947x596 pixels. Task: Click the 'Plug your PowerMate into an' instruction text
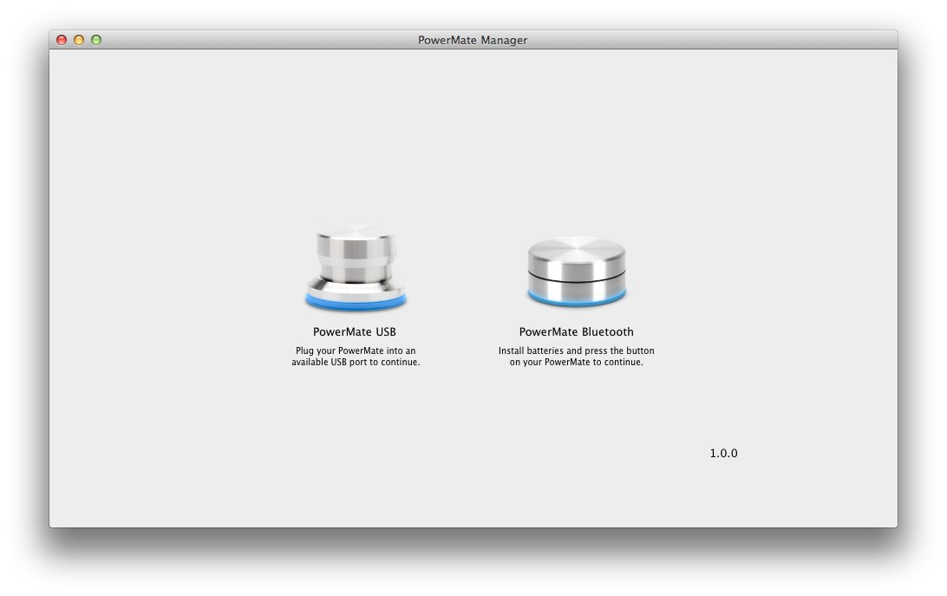[x=356, y=350]
